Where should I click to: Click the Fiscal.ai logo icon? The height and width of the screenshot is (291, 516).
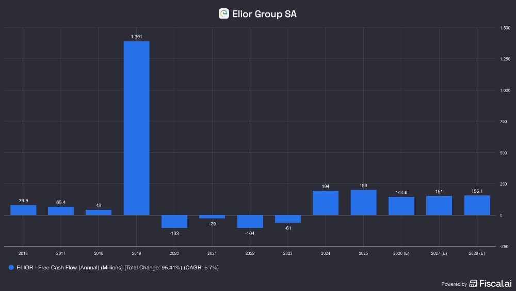(473, 284)
